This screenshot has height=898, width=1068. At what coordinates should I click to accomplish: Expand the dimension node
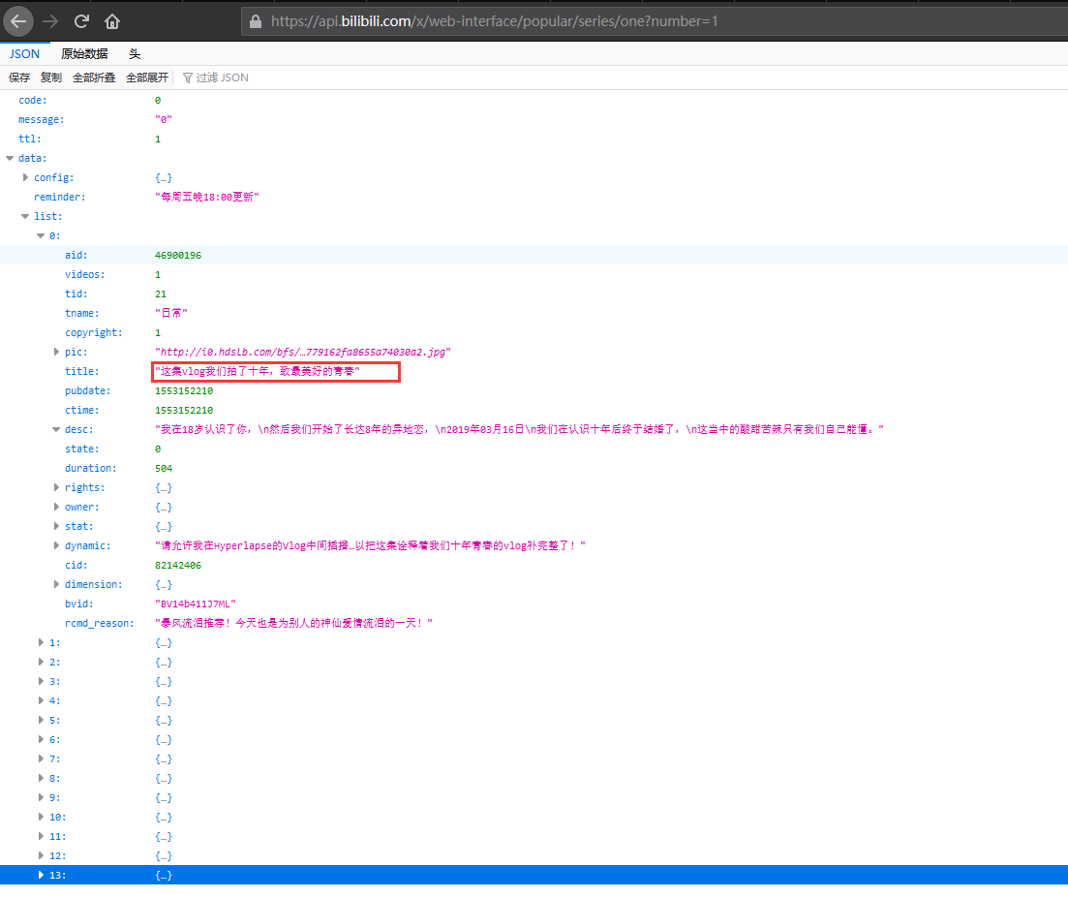pyautogui.click(x=56, y=584)
